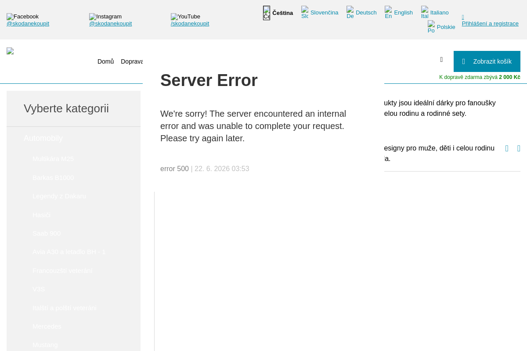Screen dimensions: 527x351
Task: Click the German flag icon
Action: click(350, 13)
